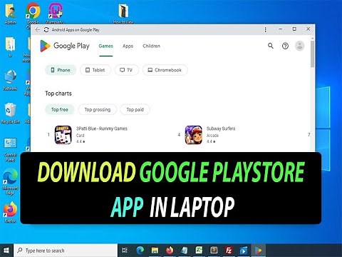Maximize the Google Play window
Image resolution: width=342 pixels, height=257 pixels.
tap(294, 29)
